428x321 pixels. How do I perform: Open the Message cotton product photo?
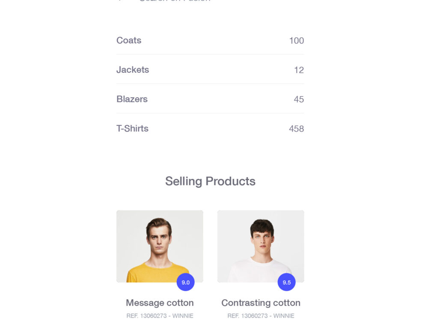[x=160, y=246]
